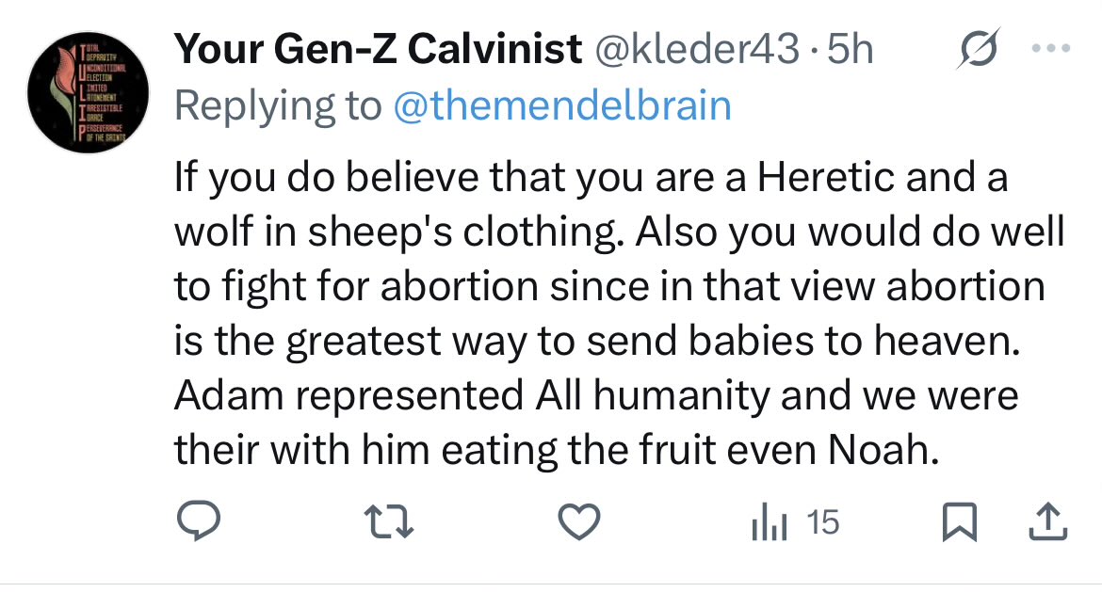This screenshot has height=592, width=1102.
Task: Click the line about sending babies to heaven
Action: (x=597, y=342)
